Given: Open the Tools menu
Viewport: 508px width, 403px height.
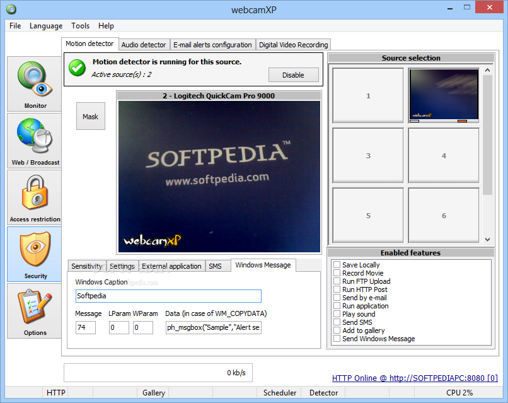Looking at the screenshot, I should coord(80,26).
